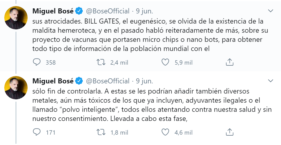Open Miguel Bosé's avatar on first tweet
Viewport: 281px width, 145px height.
click(16, 18)
